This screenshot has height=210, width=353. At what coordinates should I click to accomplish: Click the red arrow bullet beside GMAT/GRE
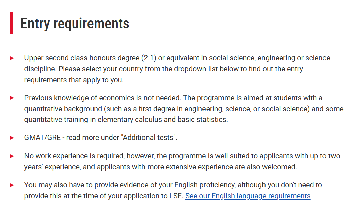click(12, 138)
